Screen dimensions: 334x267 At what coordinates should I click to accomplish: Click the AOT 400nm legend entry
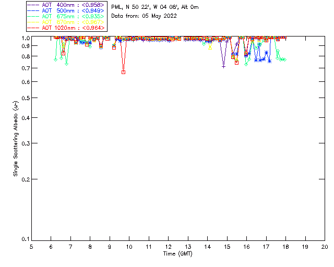[x=66, y=5]
